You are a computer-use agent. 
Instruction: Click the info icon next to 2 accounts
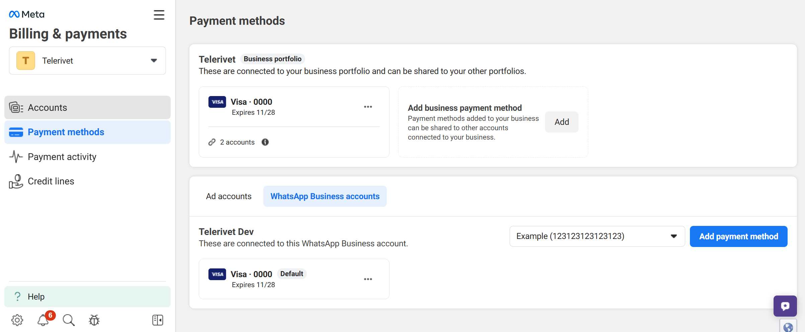click(265, 142)
